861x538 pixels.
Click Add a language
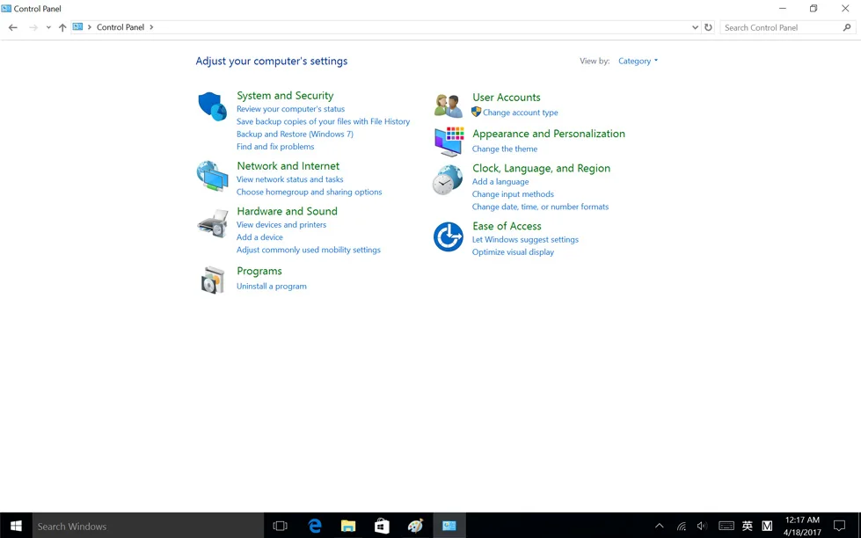(x=500, y=182)
